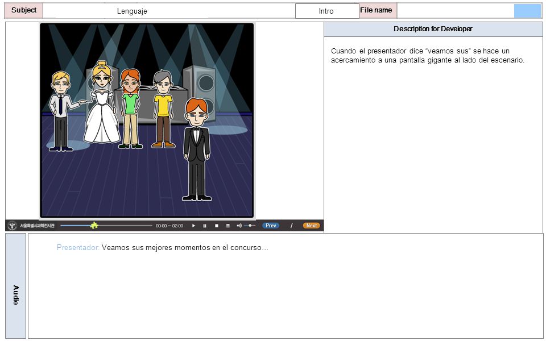This screenshot has width=546, height=341.
Task: Click the bride in the white dress
Action: pyautogui.click(x=102, y=103)
